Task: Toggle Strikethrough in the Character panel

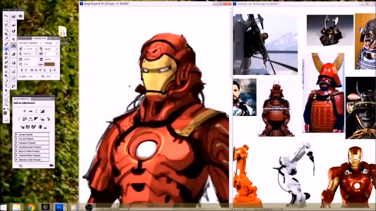Action: (55, 70)
